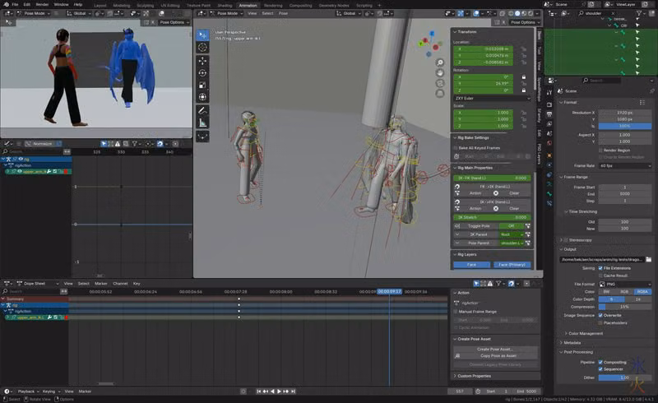
Task: Select the Move tool in viewport toolbar
Action: pyautogui.click(x=202, y=61)
